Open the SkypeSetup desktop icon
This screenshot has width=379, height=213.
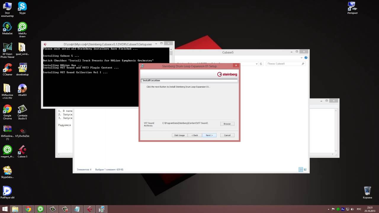[x=7, y=172]
